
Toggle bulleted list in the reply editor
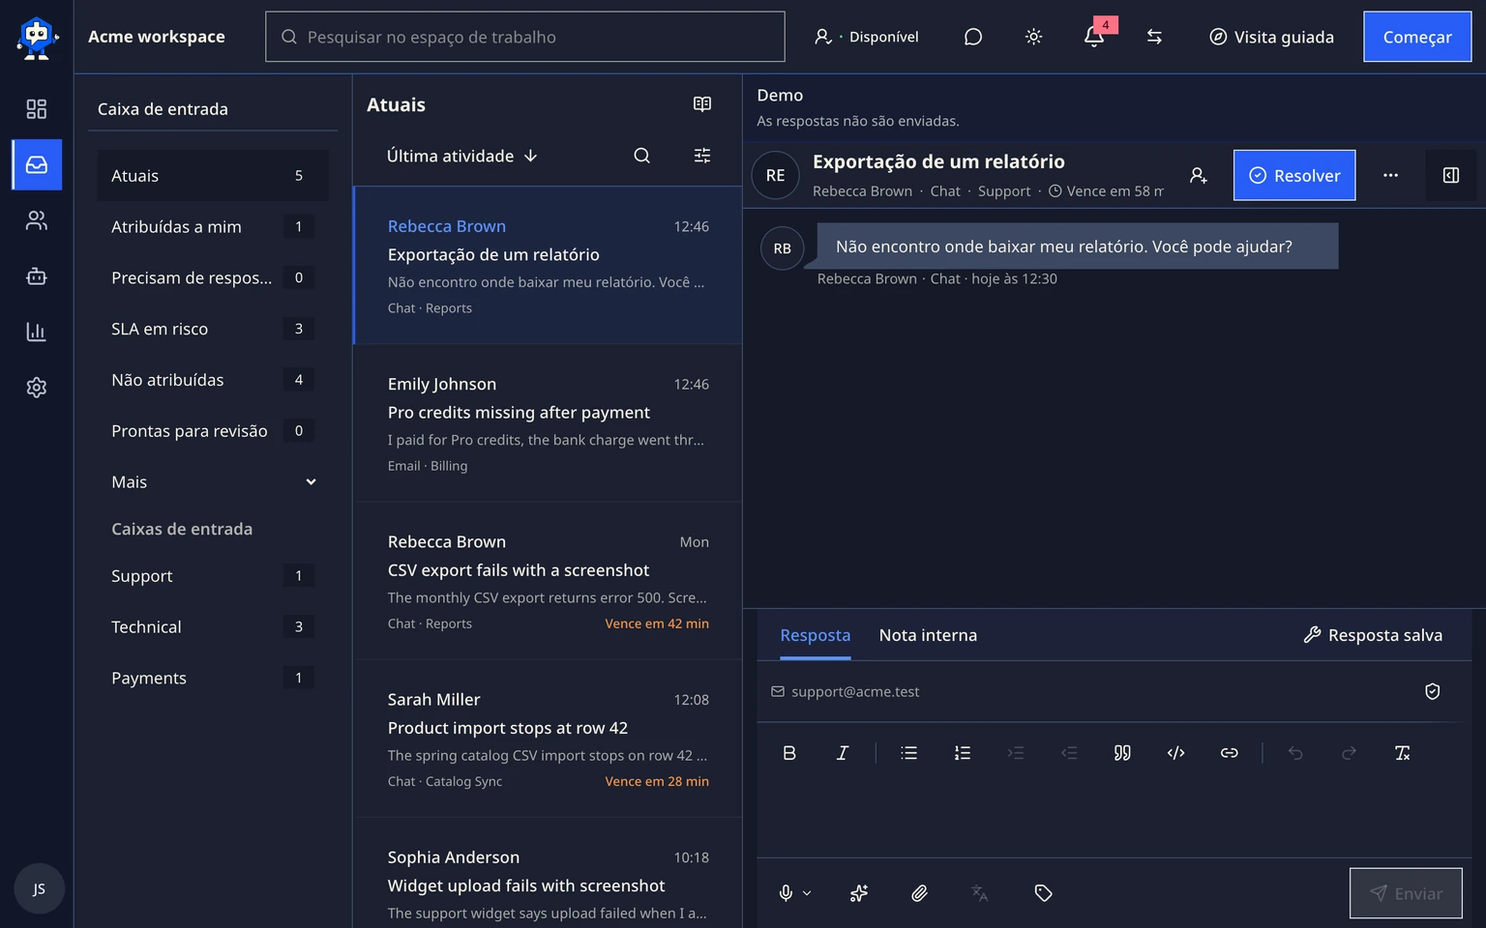click(908, 753)
